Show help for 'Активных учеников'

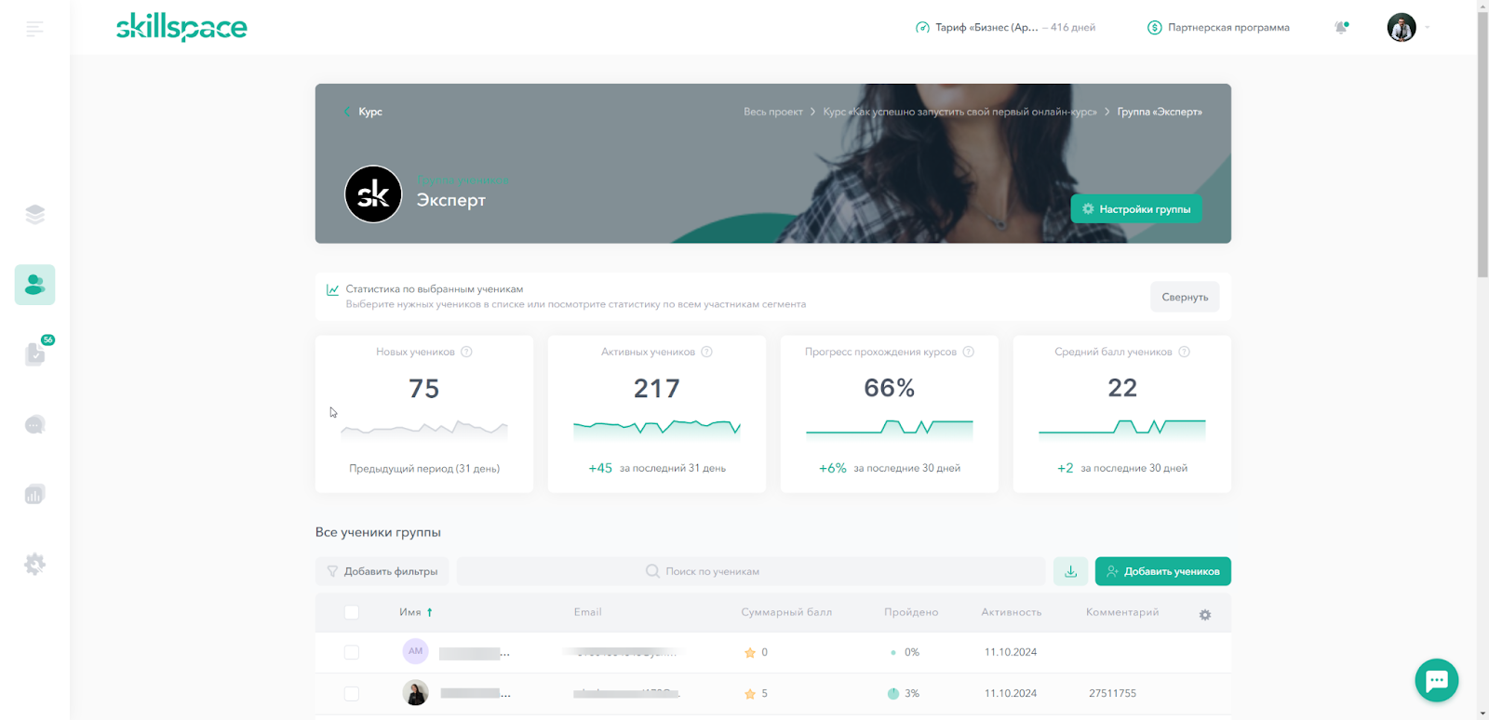[x=707, y=352]
